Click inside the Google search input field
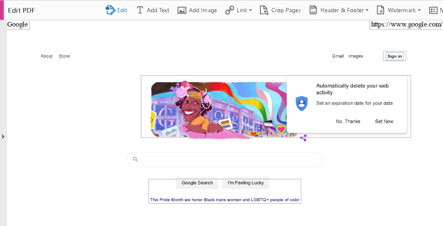The height and width of the screenshot is (226, 443). (225, 160)
